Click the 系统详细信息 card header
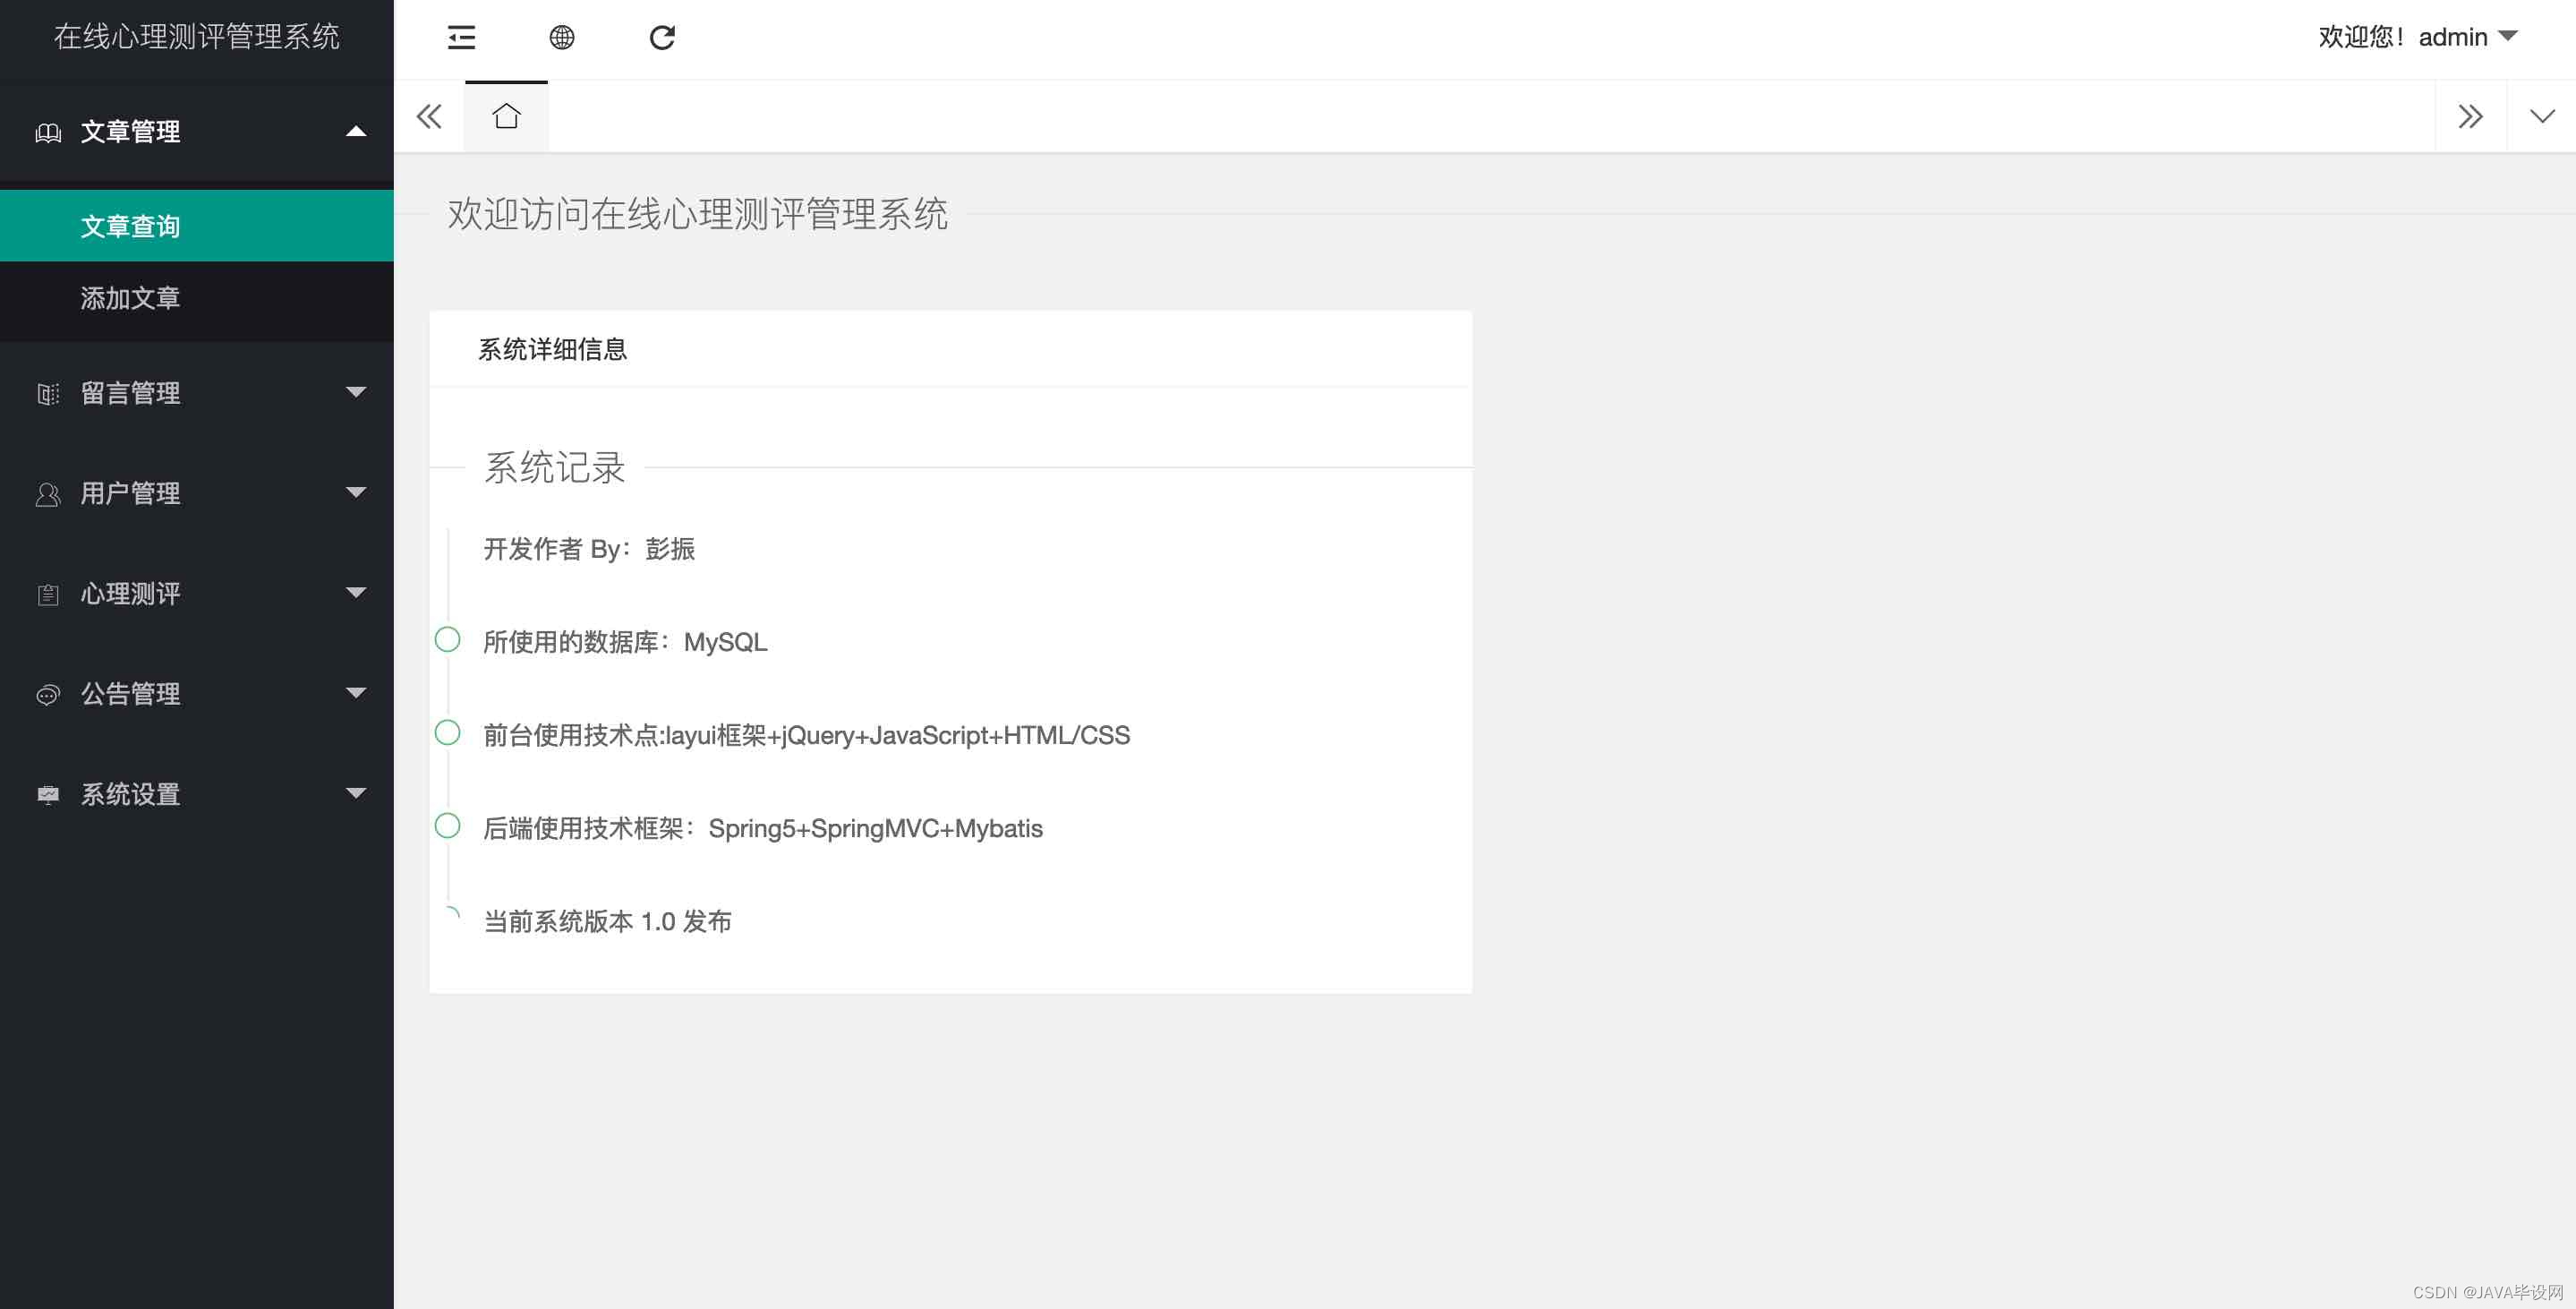This screenshot has height=1309, width=2576. pyautogui.click(x=552, y=349)
